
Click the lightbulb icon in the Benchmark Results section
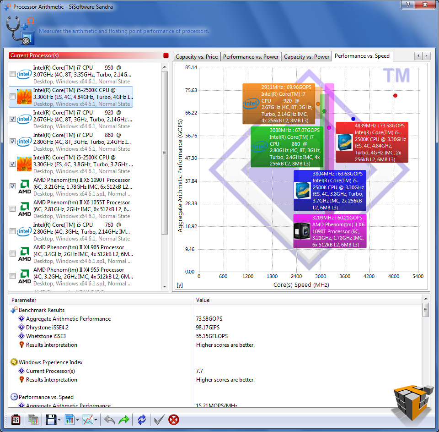click(21, 345)
